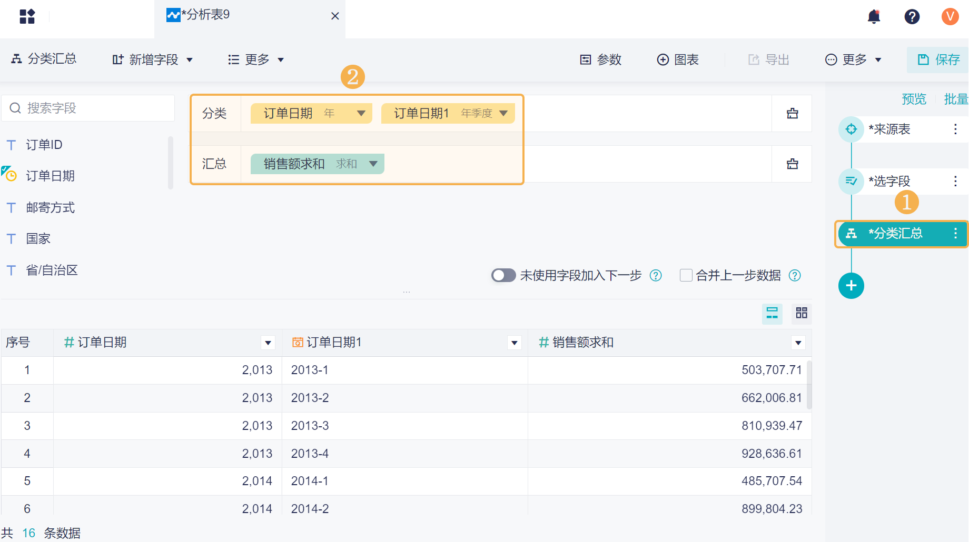
Task: Add a new step with plus button
Action: click(x=851, y=286)
